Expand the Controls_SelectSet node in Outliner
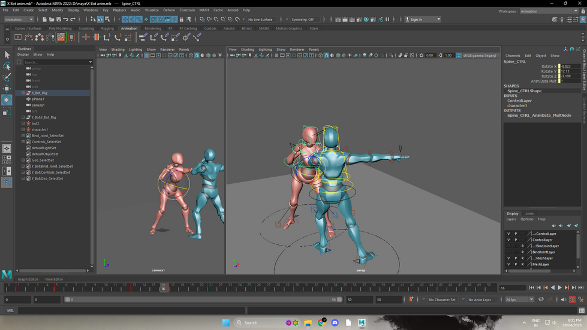The width and height of the screenshot is (587, 330). point(23,141)
